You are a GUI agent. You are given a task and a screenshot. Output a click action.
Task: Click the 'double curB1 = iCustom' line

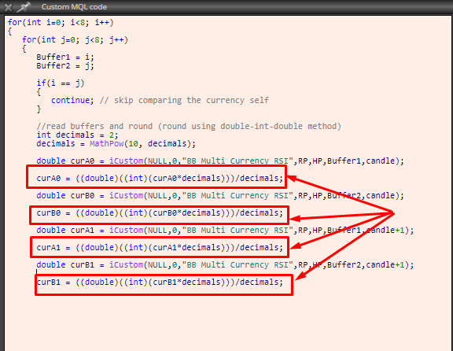tap(226, 265)
